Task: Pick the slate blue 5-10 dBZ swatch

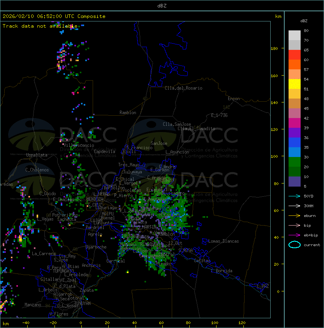Action: tap(294, 182)
